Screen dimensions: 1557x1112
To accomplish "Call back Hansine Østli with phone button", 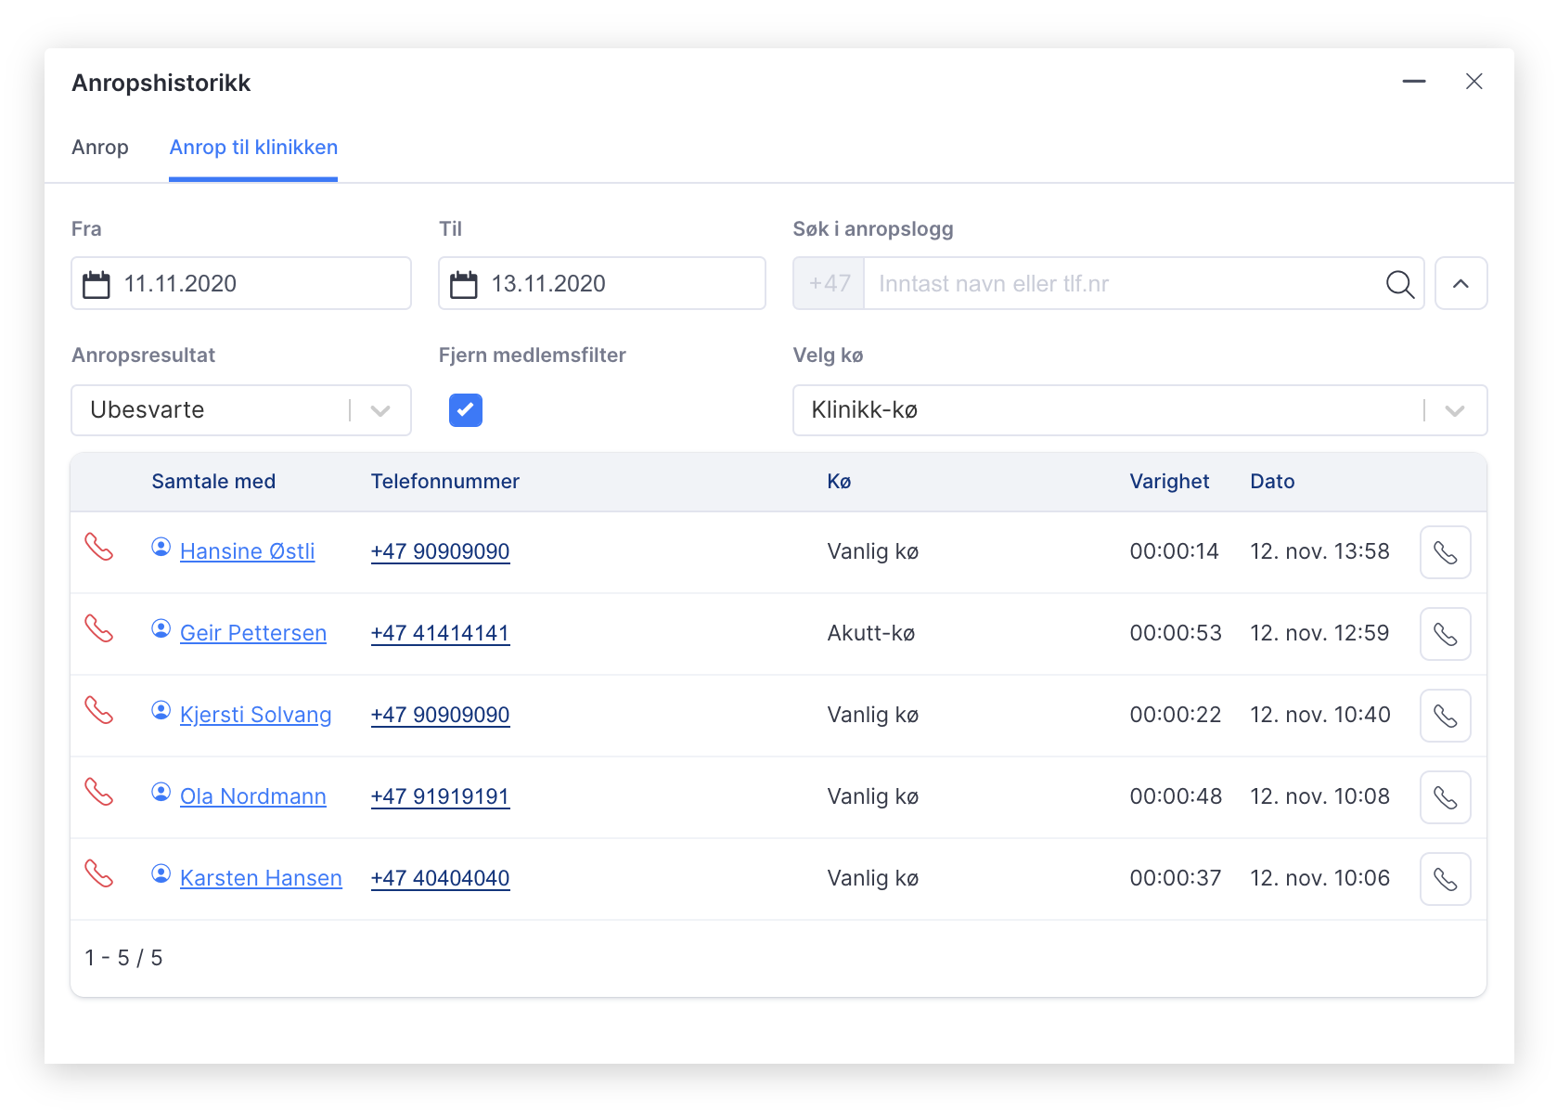I will point(1446,552).
